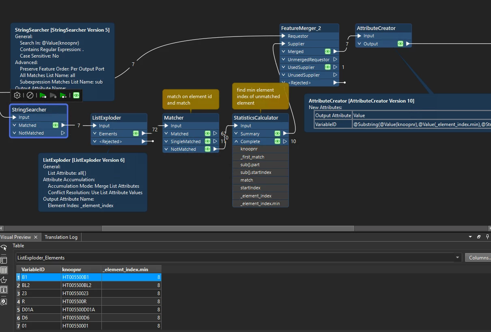This screenshot has height=332, width=491.
Task: Click the Matcher Matched green eye icon
Action: [207, 133]
